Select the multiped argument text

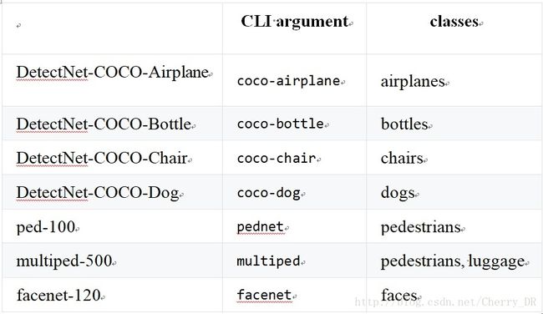tap(268, 261)
